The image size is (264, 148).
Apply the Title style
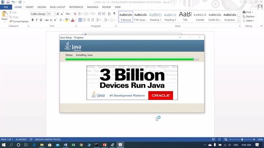click(x=185, y=16)
